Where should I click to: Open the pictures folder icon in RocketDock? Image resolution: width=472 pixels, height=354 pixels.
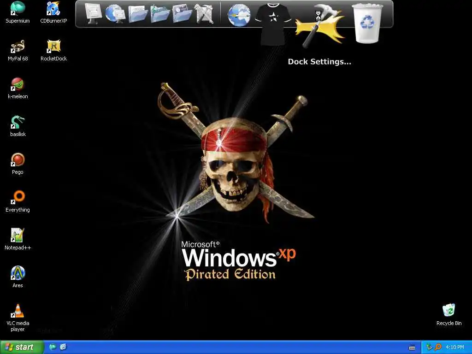182,14
